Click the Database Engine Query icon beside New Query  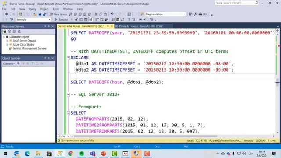(x=71, y=14)
